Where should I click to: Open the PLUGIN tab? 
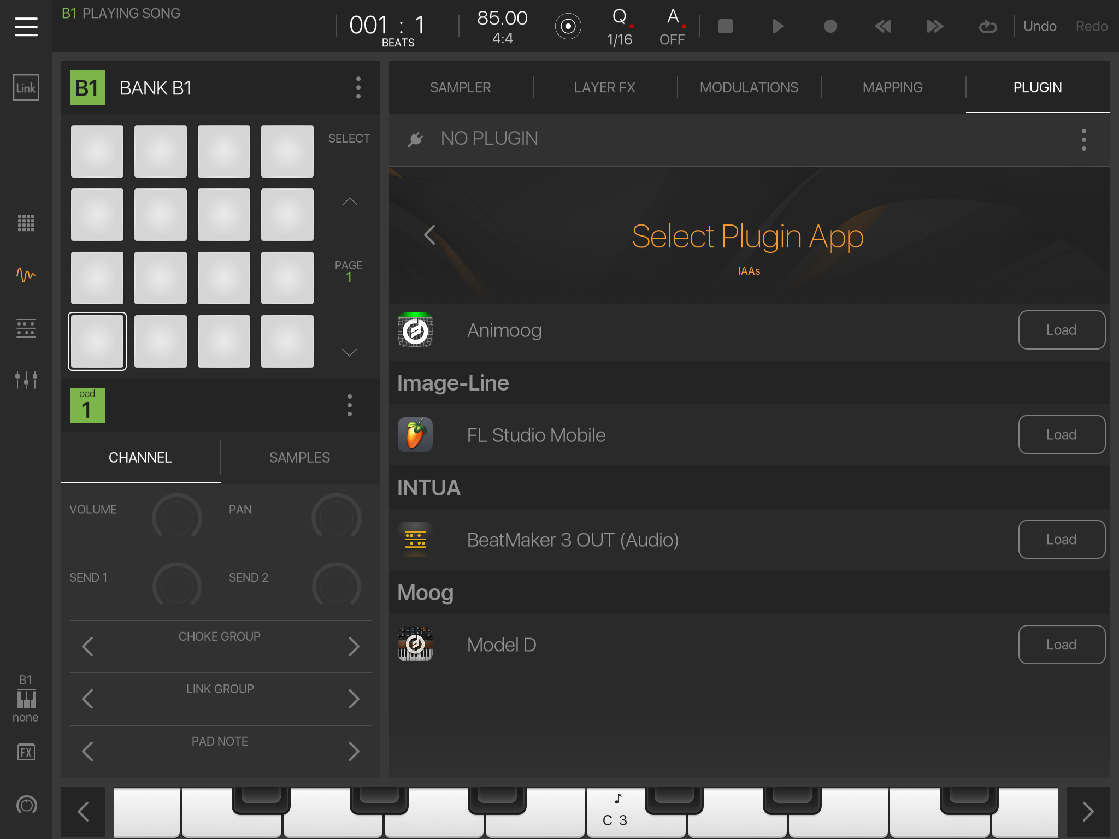click(1038, 87)
